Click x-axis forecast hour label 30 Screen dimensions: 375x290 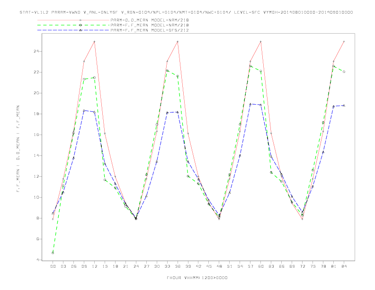tap(157, 266)
